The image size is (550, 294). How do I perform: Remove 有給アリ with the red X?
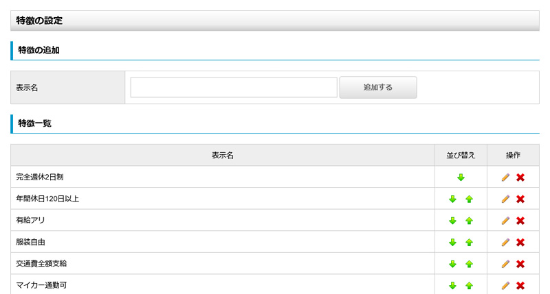[520, 221]
